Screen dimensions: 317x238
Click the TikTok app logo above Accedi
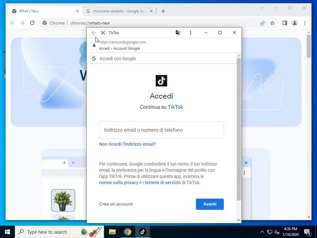(x=161, y=81)
